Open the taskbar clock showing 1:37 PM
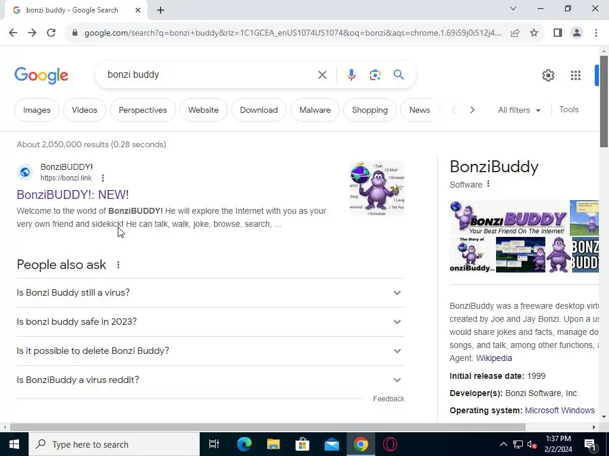This screenshot has width=609, height=456. pyautogui.click(x=559, y=444)
